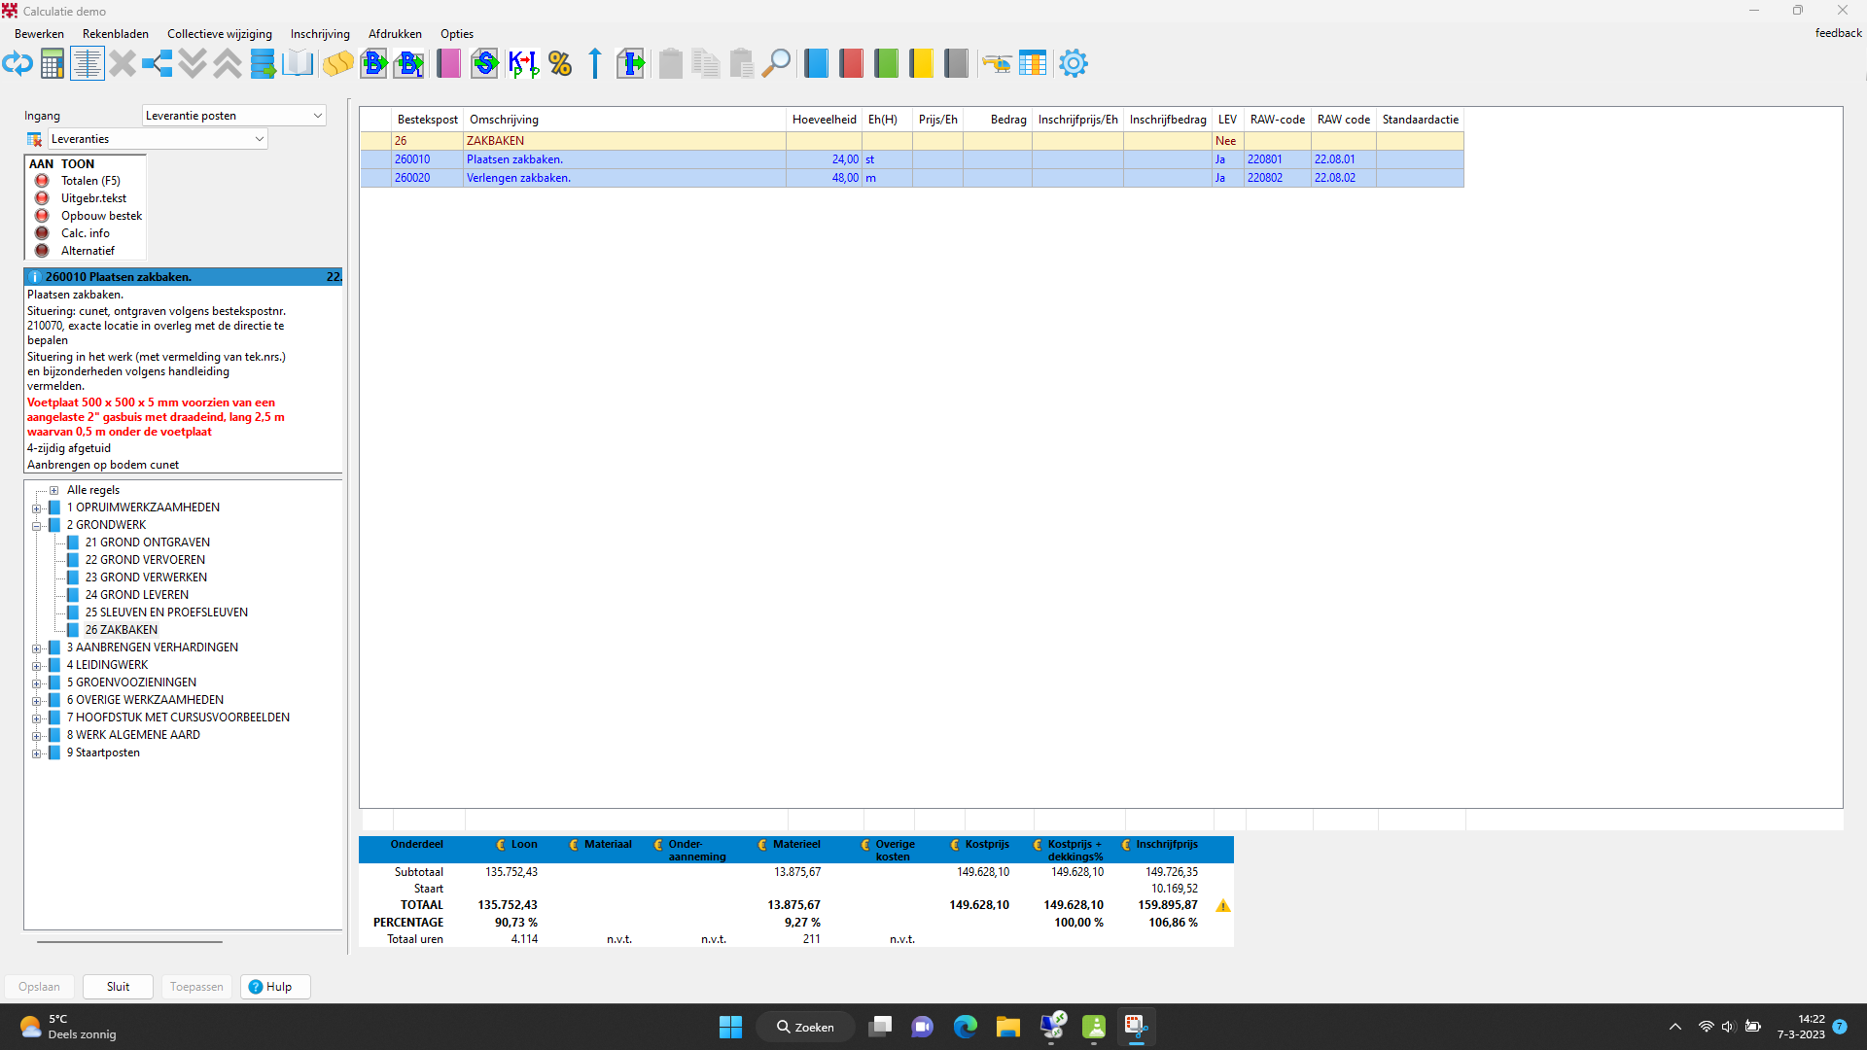Open the Afdrukken menu

395,34
